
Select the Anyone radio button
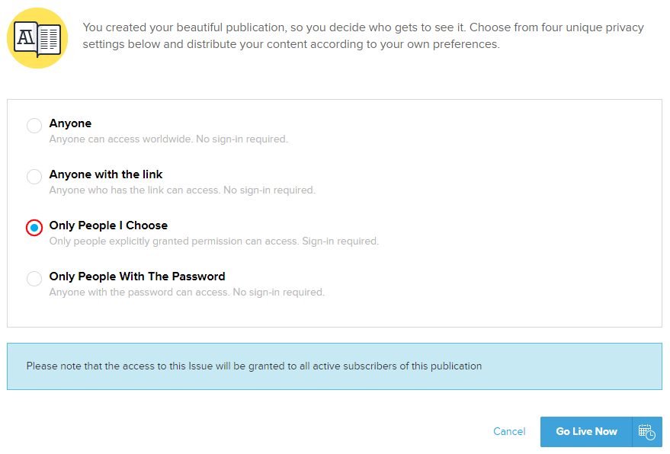point(34,126)
